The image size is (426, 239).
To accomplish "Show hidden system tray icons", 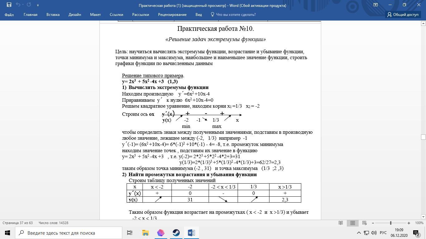I will pyautogui.click(x=359, y=233).
